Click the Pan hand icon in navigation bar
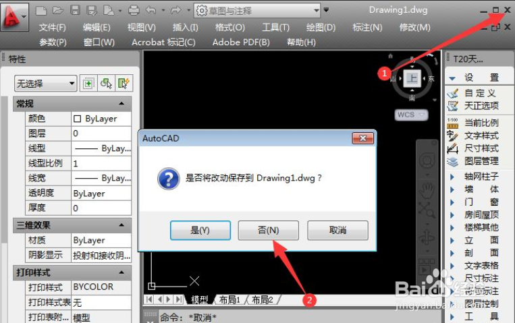 [427, 191]
